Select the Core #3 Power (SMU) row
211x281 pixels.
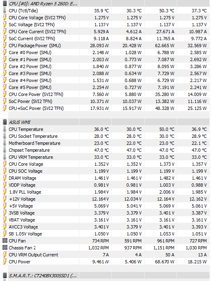pyautogui.click(x=106, y=73)
